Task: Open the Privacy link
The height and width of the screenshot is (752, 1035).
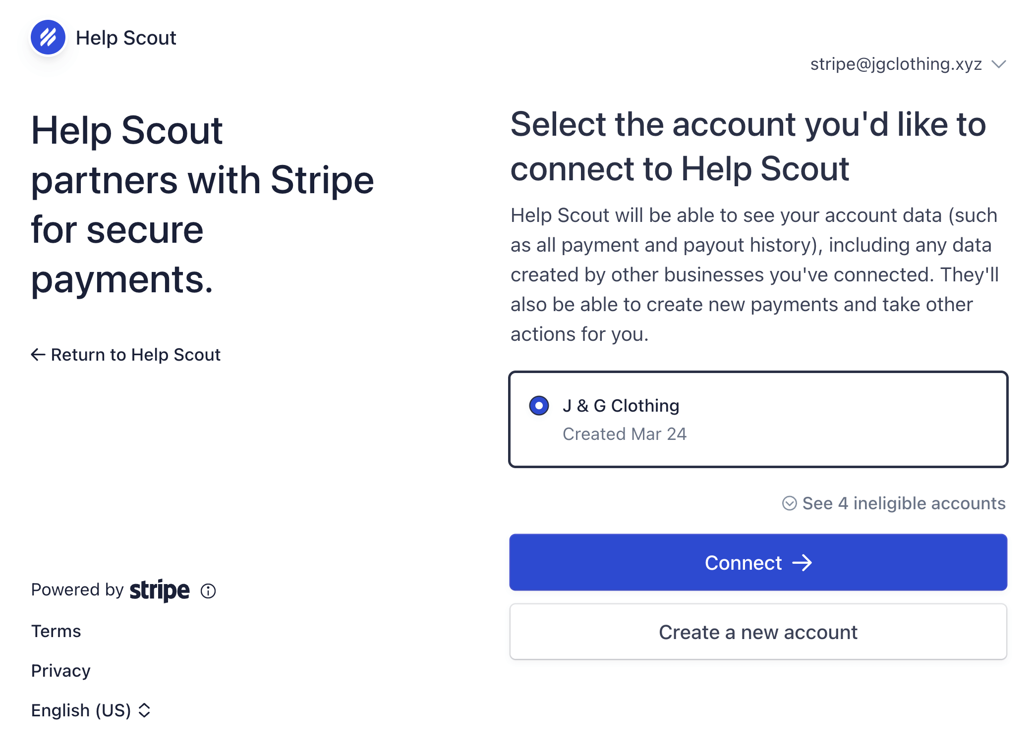Action: [60, 671]
